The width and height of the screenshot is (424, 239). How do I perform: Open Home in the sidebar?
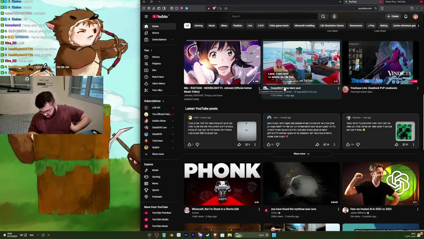pyautogui.click(x=159, y=26)
